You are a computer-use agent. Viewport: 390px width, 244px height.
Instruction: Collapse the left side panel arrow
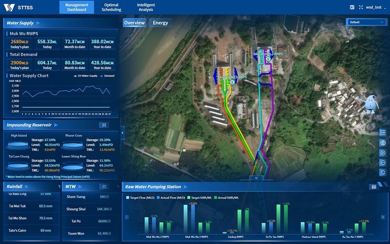click(x=122, y=132)
